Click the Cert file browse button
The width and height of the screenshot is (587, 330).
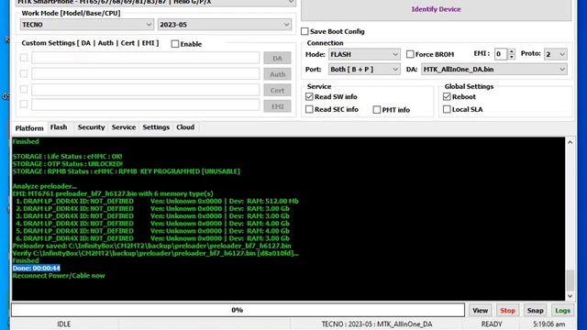tap(277, 91)
